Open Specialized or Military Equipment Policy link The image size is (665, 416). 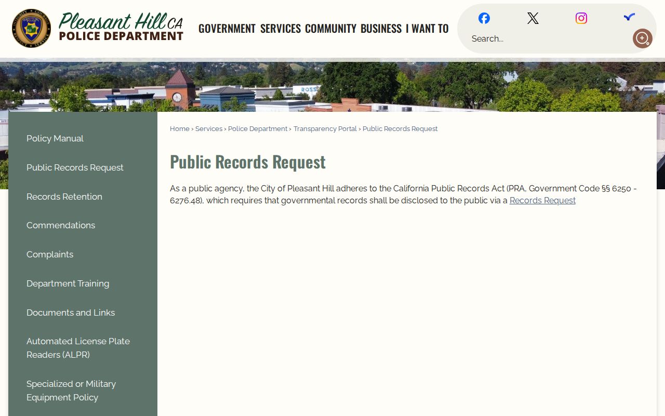(71, 391)
